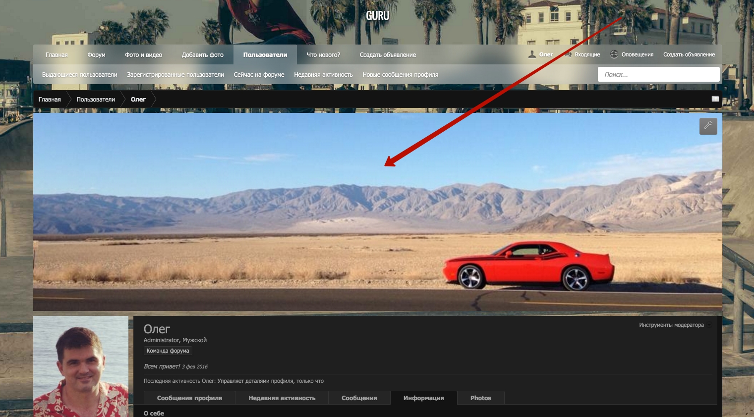Viewport: 754px width, 417px height.
Task: Go to Главная in the breadcrumb
Action: [50, 100]
